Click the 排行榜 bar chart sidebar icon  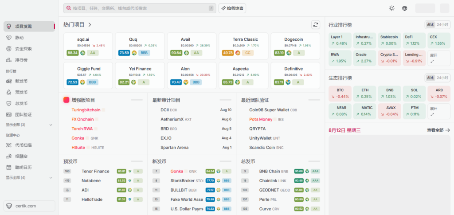pyautogui.click(x=9, y=60)
